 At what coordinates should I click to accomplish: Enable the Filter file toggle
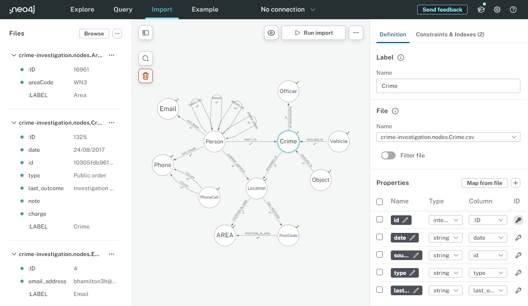tap(388, 155)
